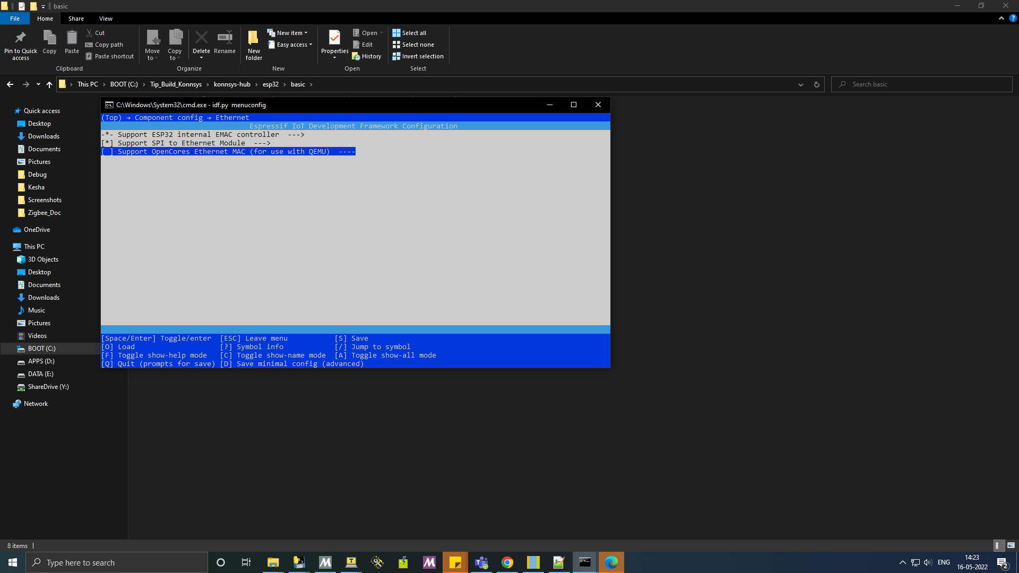The height and width of the screenshot is (573, 1019).
Task: Press ESC to leave menuconfig menu
Action: (253, 338)
